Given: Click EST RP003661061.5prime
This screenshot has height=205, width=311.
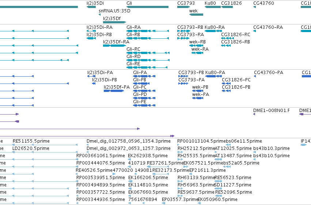Looking at the screenshot, I should coord(100,156).
